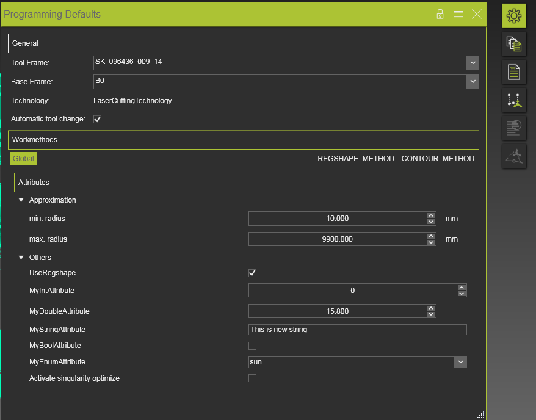Enable Activate singularity optimize checkbox
This screenshot has height=420, width=536.
[252, 378]
